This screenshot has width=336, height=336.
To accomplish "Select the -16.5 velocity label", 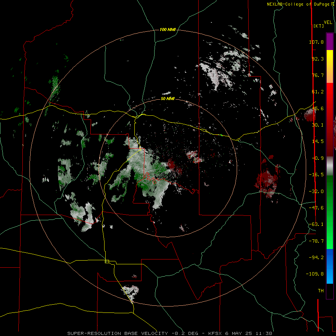I will [x=316, y=175].
